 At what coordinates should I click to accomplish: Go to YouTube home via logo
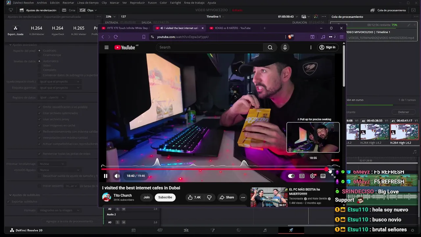(x=125, y=47)
